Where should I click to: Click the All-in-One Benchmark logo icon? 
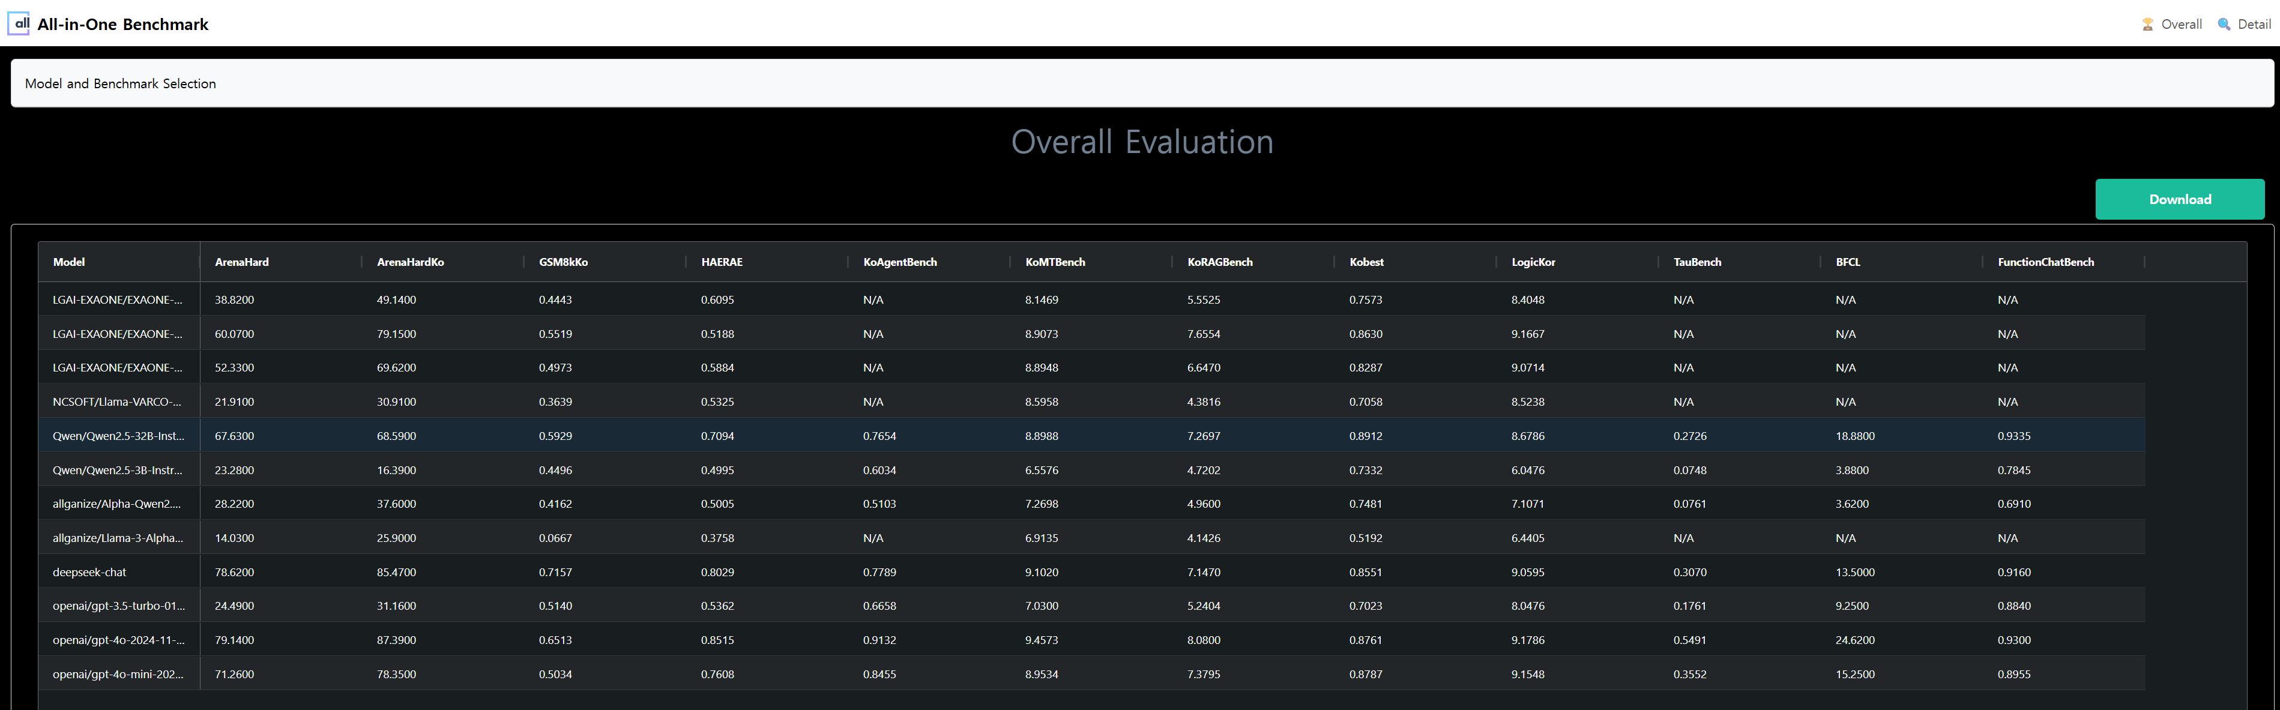(x=19, y=24)
